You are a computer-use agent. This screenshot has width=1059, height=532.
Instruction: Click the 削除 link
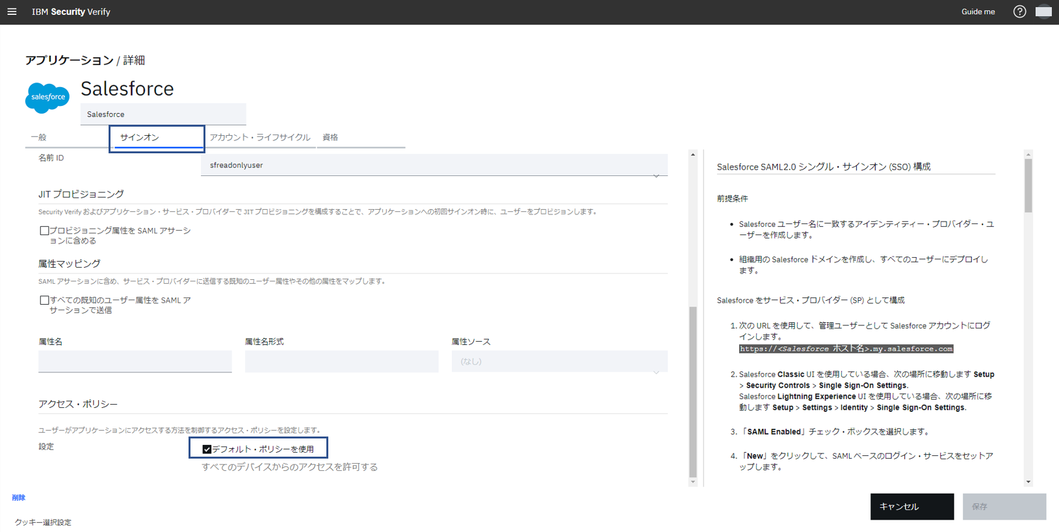pos(18,498)
